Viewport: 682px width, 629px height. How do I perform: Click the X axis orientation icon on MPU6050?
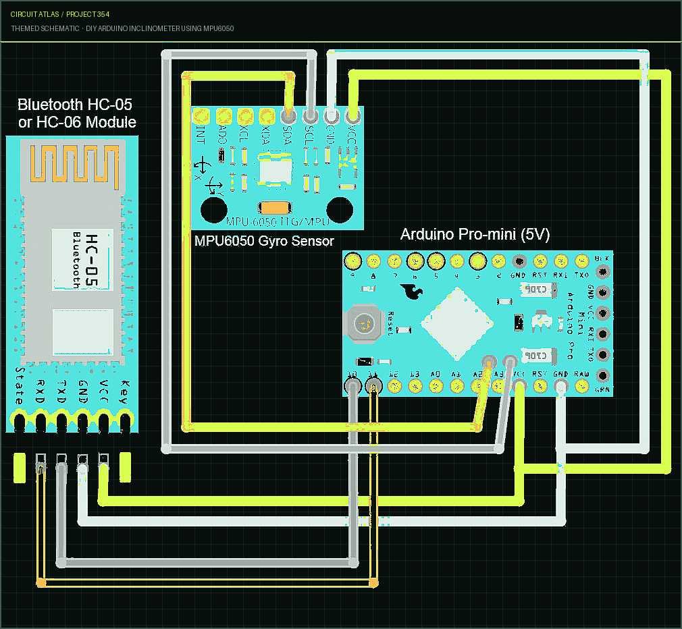coord(201,169)
